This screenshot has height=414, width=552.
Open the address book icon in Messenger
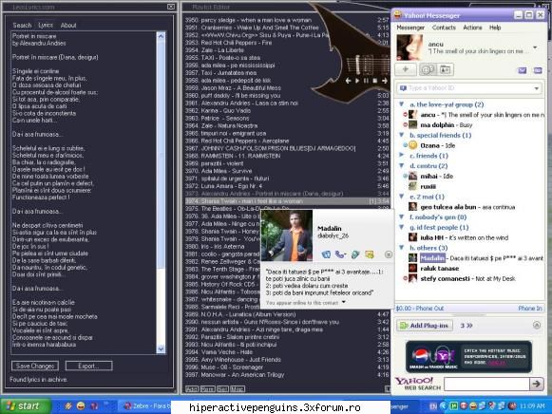(x=445, y=69)
